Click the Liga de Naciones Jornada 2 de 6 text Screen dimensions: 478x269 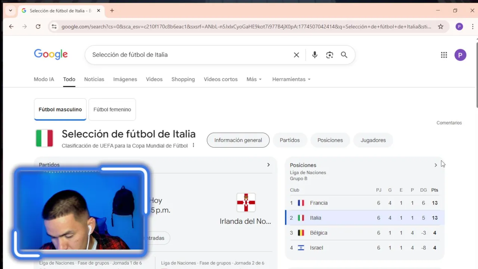(x=212, y=263)
